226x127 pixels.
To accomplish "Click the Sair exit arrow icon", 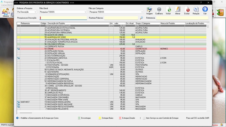I will (205, 9).
